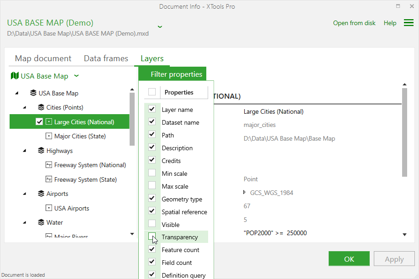This screenshot has height=279, width=419.
Task: Switch to the Map document tab
Action: [x=43, y=58]
